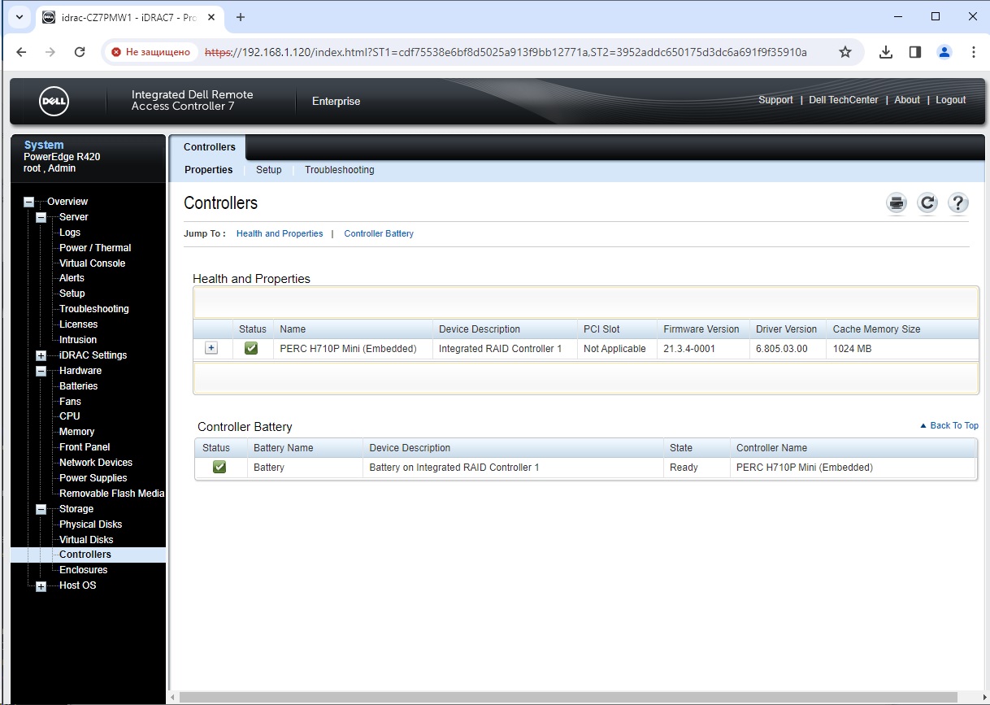The height and width of the screenshot is (705, 990).
Task: Open the About link
Action: coord(907,100)
